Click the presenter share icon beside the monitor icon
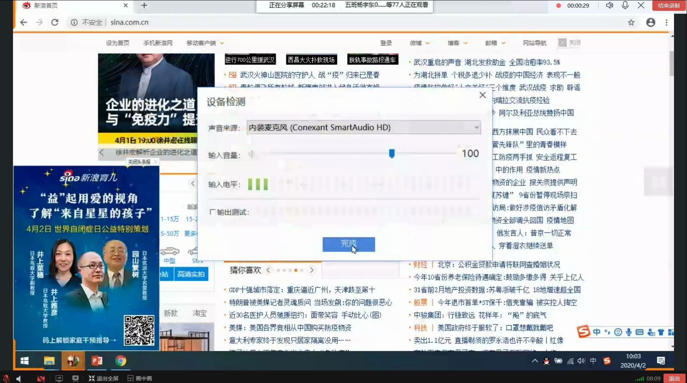The width and height of the screenshot is (687, 383). [75, 378]
